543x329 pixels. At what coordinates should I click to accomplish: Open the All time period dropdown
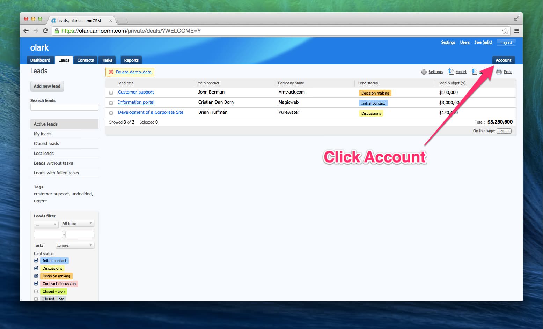point(77,223)
